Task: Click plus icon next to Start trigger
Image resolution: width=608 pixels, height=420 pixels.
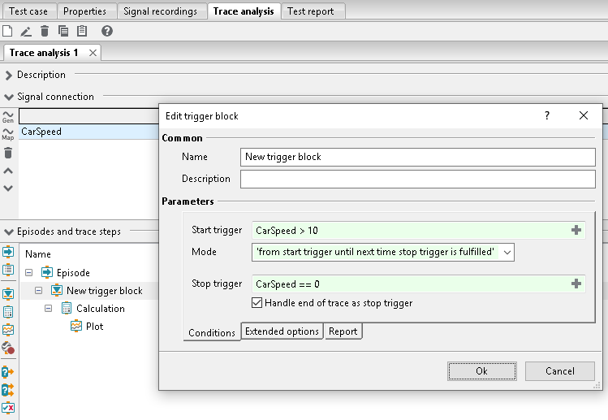Action: tap(576, 230)
